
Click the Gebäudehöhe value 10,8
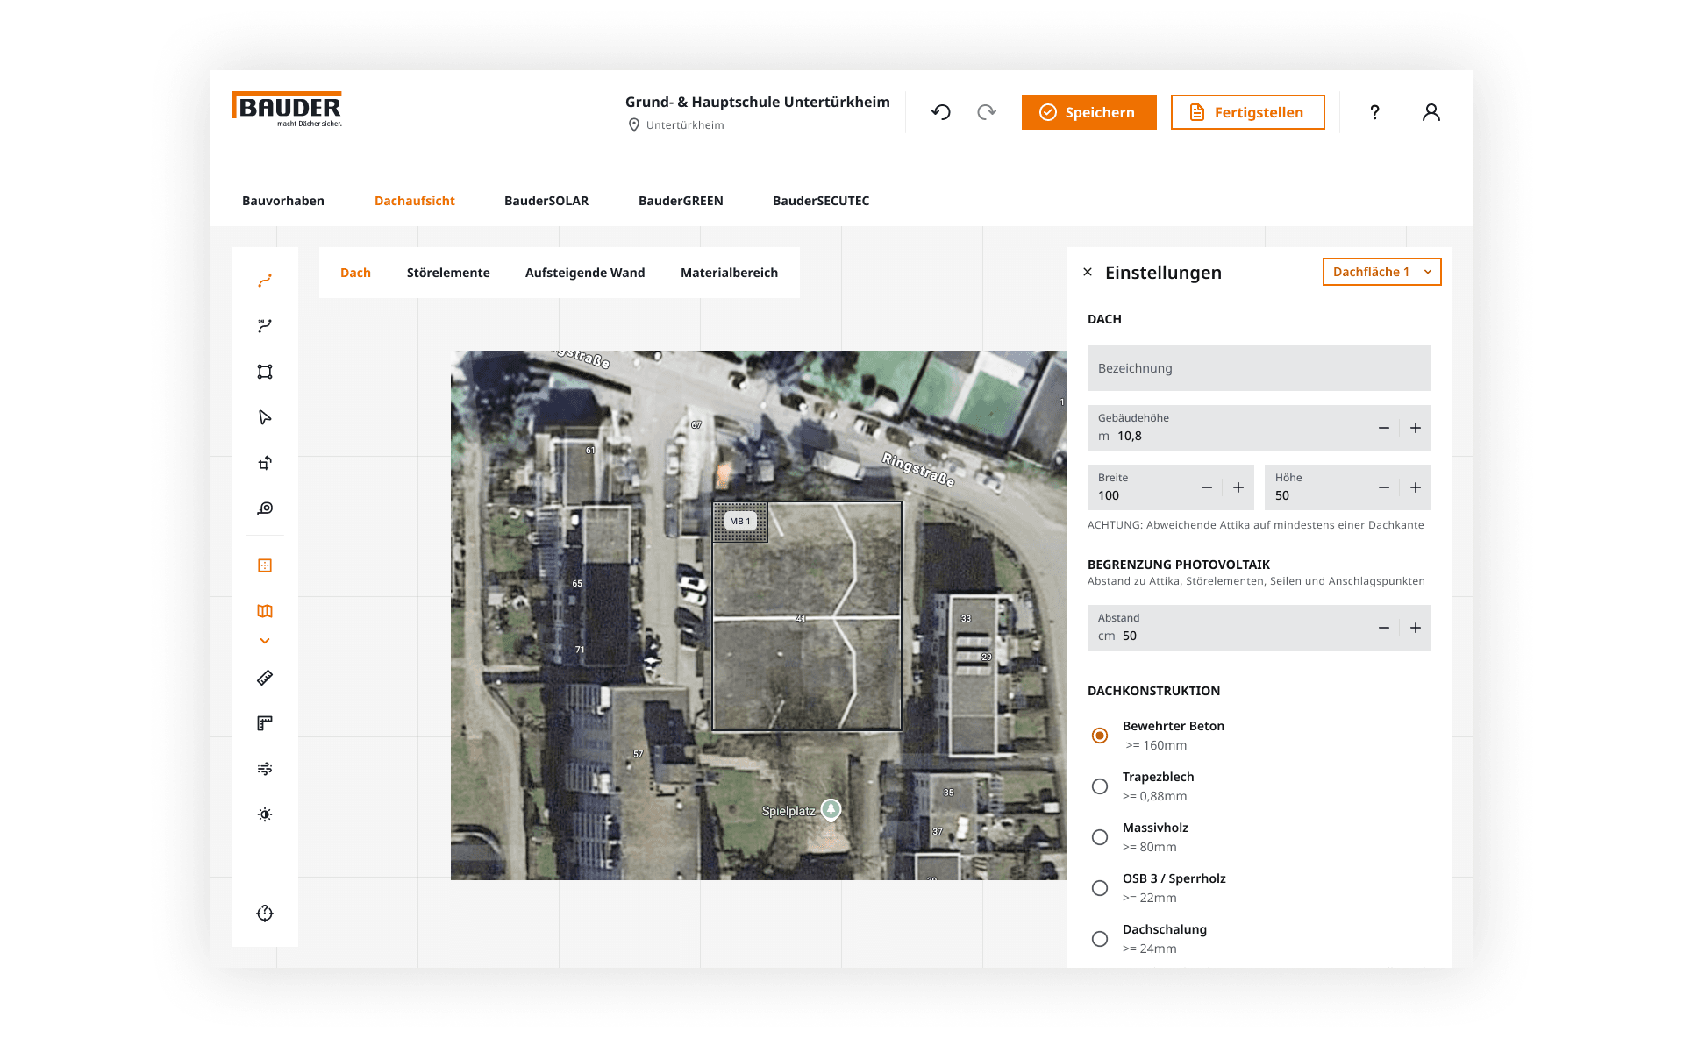click(x=1130, y=436)
